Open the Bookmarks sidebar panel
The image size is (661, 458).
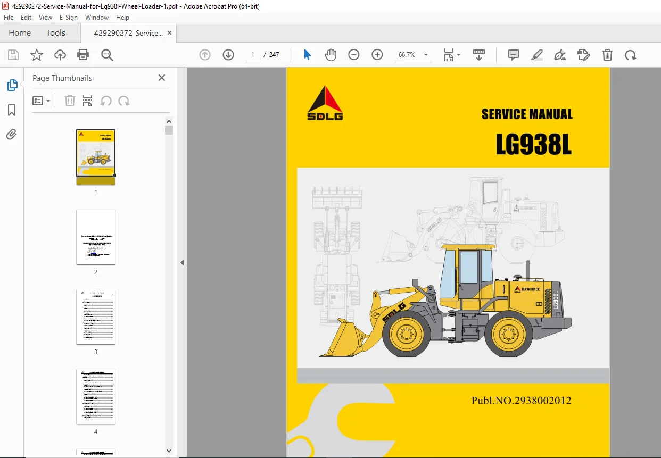(12, 110)
